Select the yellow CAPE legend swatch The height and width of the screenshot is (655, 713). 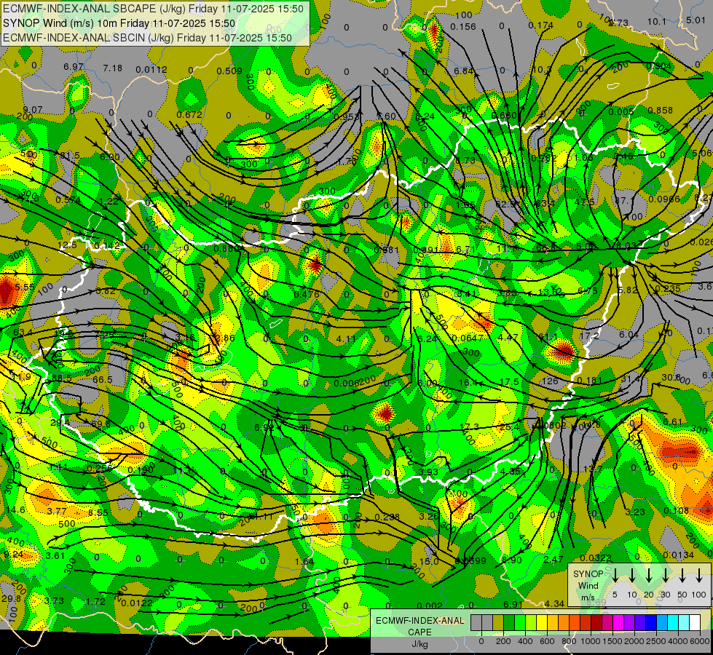point(542,622)
